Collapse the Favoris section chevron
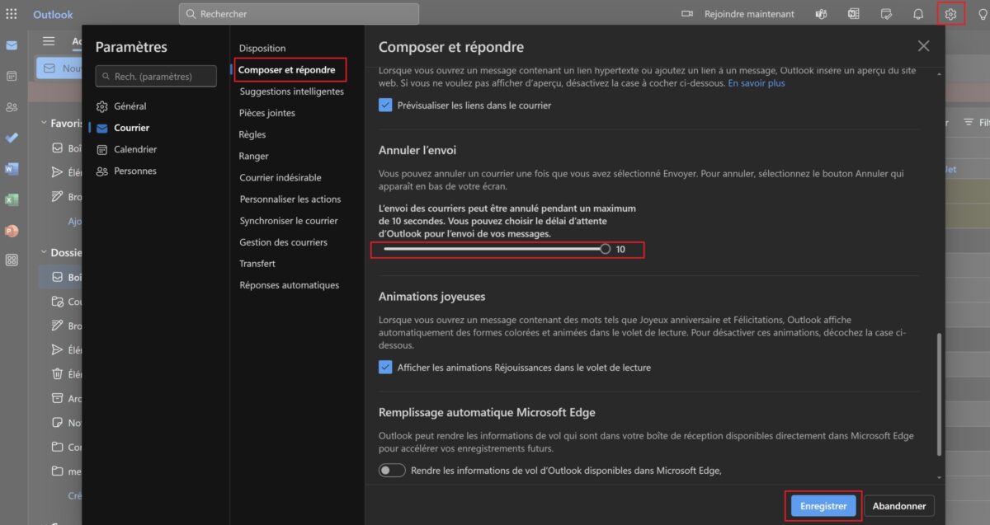990x525 pixels. tap(43, 123)
